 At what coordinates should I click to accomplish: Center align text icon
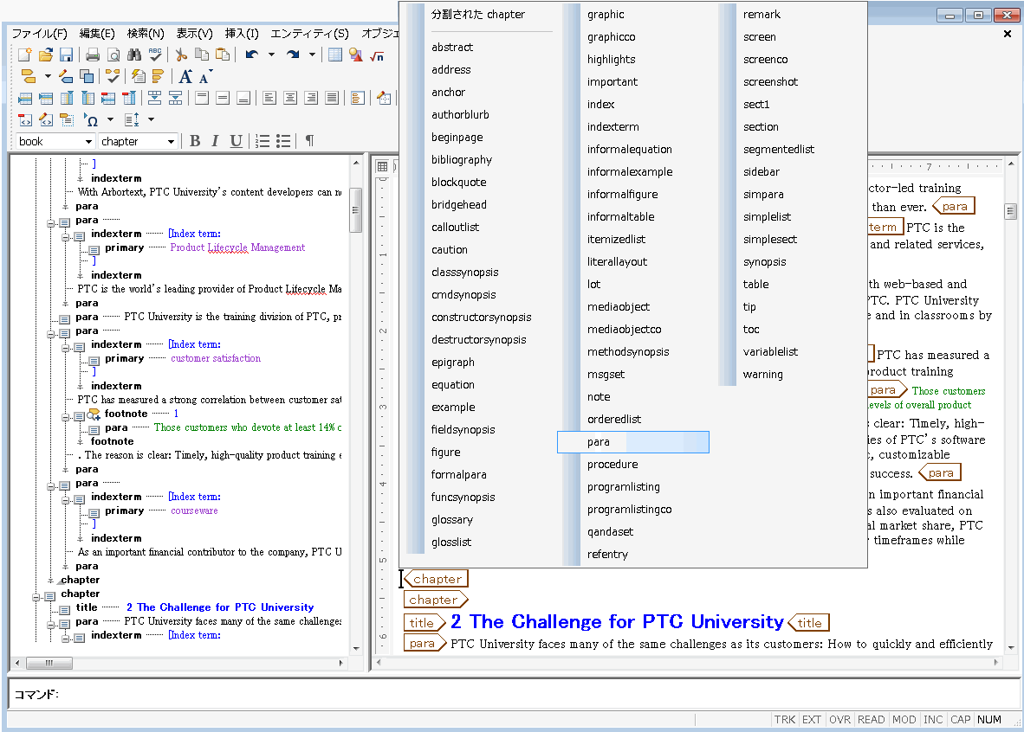pyautogui.click(x=290, y=98)
